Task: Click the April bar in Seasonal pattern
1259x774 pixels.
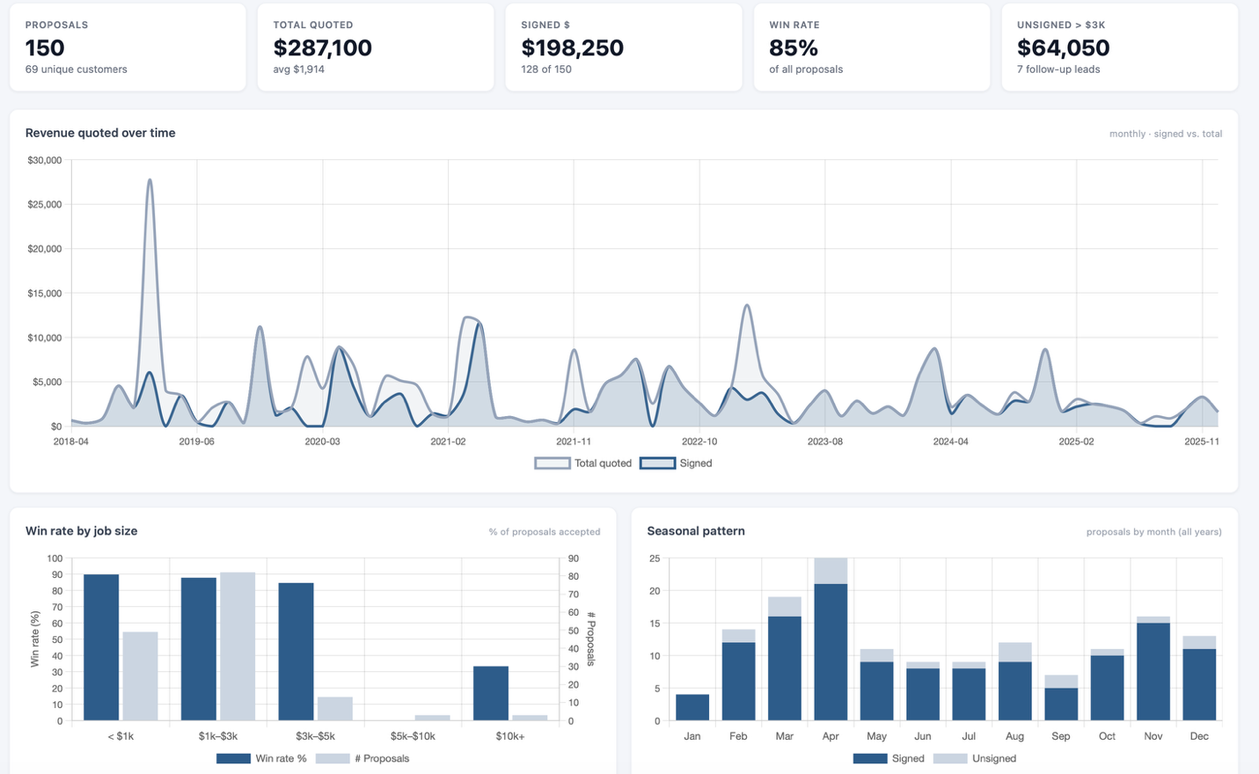Action: (x=831, y=639)
